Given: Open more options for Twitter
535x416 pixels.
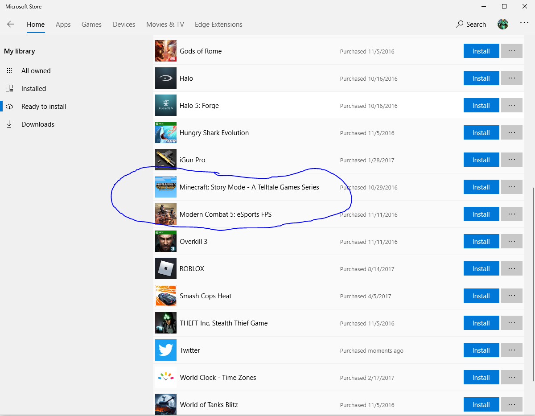Looking at the screenshot, I should coord(512,350).
